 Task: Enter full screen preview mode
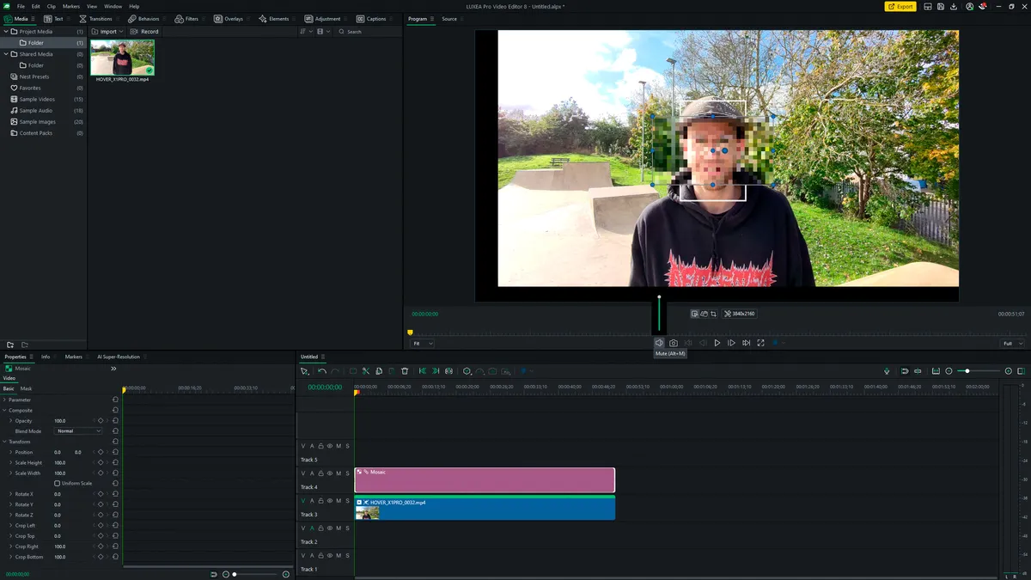point(760,343)
